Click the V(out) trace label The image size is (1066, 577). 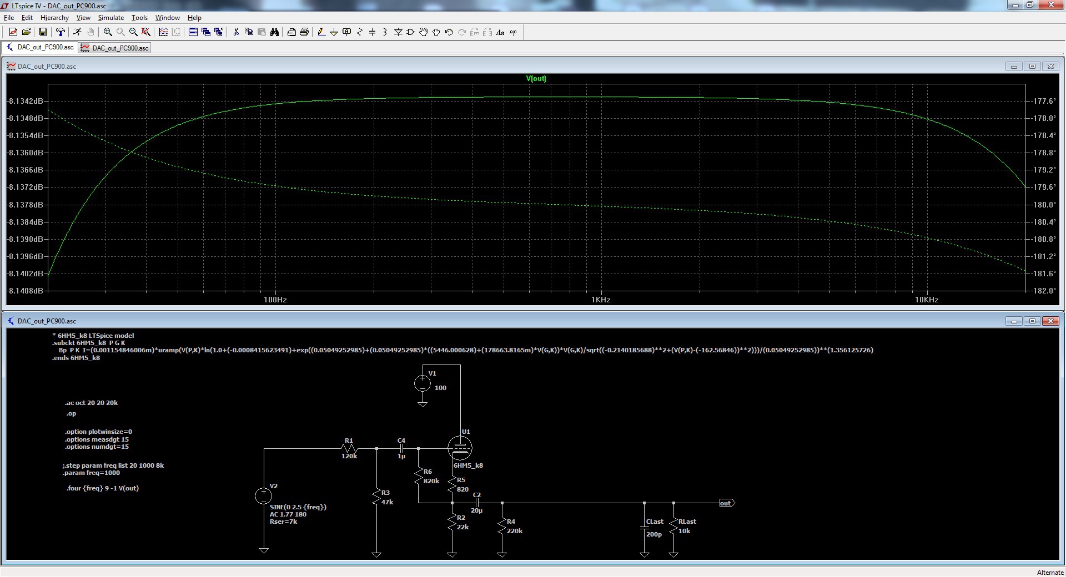(536, 78)
